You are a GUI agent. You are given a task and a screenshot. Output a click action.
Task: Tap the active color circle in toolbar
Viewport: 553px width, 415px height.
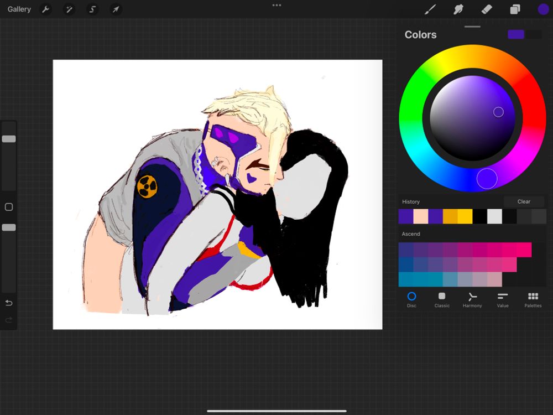[x=543, y=9]
